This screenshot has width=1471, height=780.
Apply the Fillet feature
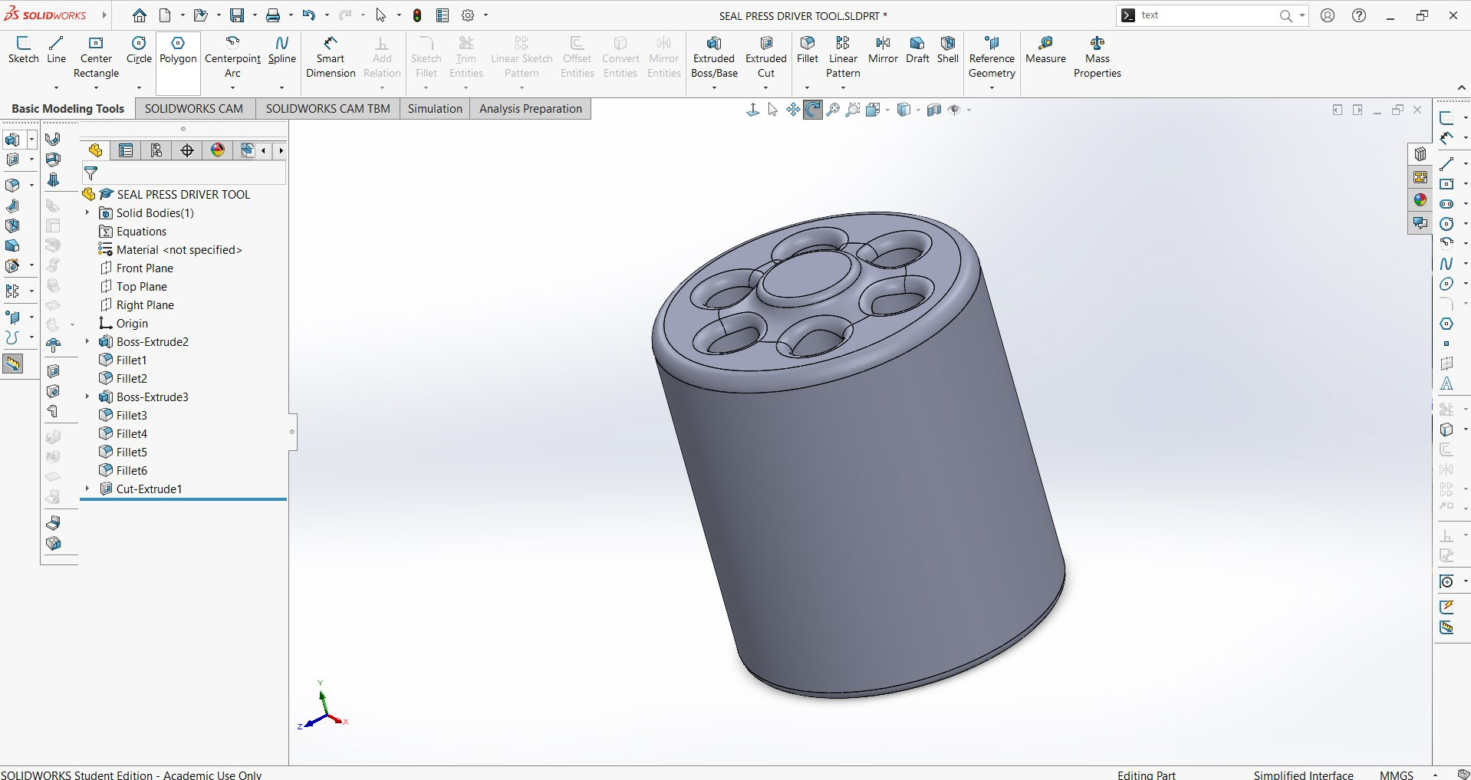(807, 50)
